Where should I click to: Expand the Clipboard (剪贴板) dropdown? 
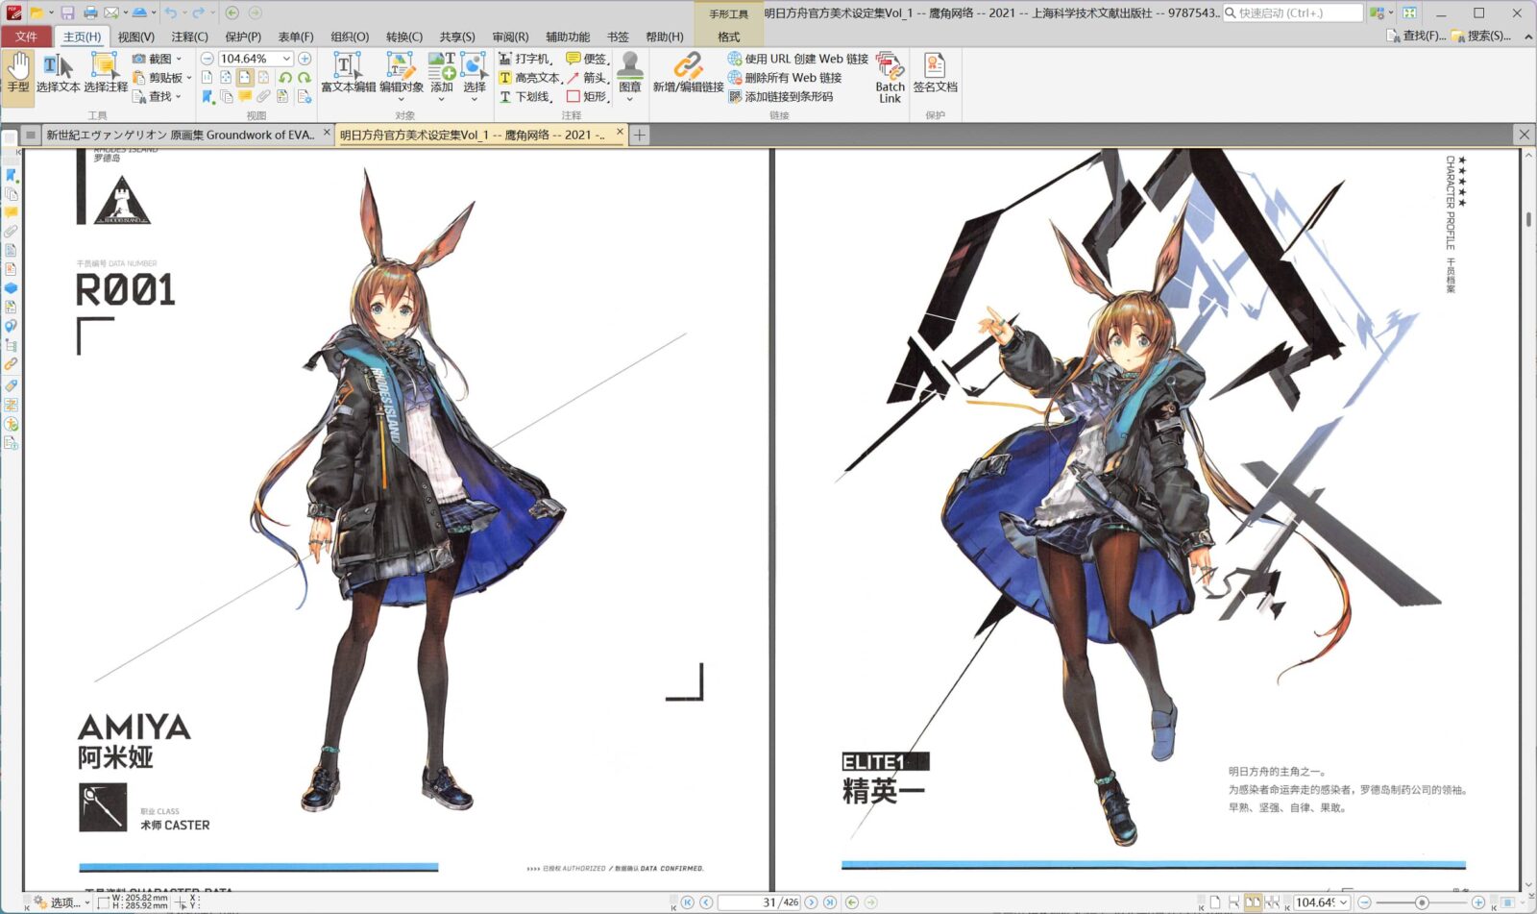pos(189,78)
